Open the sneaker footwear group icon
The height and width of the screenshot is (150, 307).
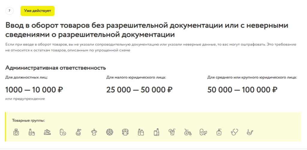(x=47, y=132)
